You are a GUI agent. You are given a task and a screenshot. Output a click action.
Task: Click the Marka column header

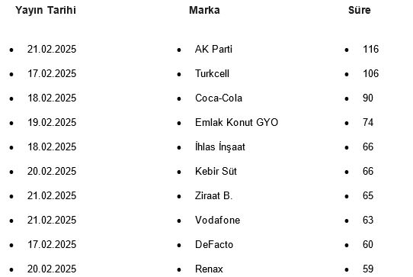pos(204,10)
